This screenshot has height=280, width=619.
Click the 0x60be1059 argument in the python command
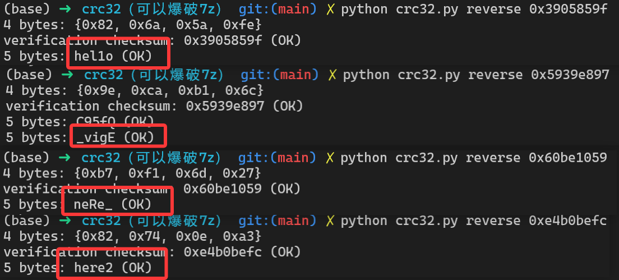tap(567, 158)
